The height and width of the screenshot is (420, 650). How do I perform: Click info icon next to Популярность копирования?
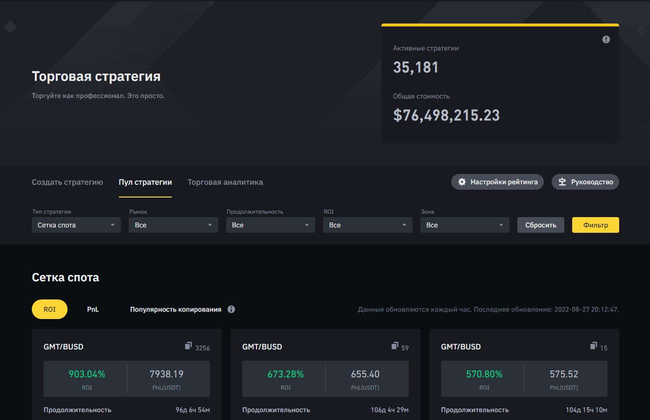click(x=232, y=309)
